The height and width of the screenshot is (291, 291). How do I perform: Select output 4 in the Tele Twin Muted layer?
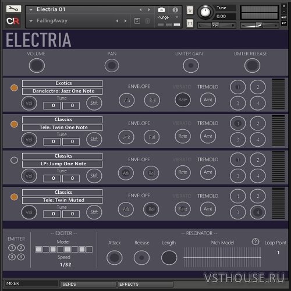[258, 212]
